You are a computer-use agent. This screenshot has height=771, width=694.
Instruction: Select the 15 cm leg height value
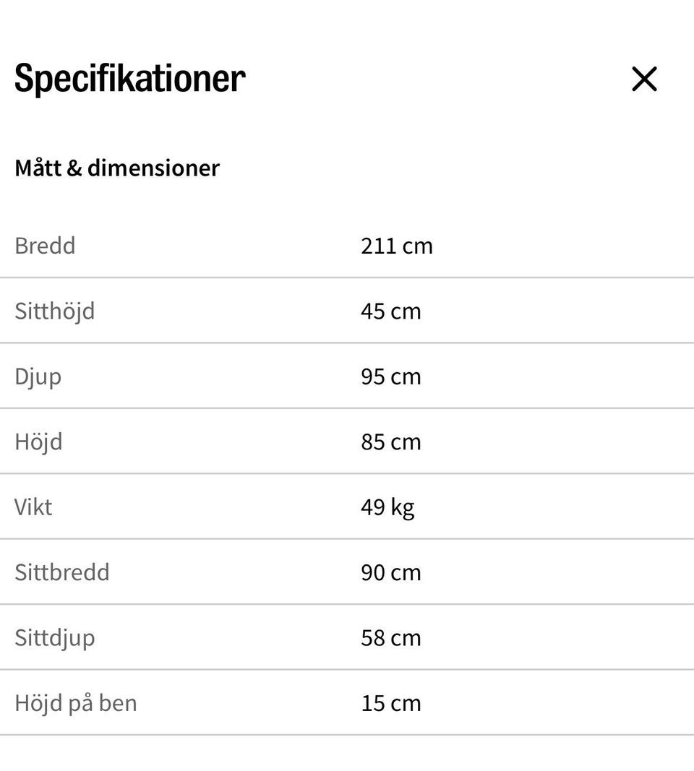pos(391,703)
